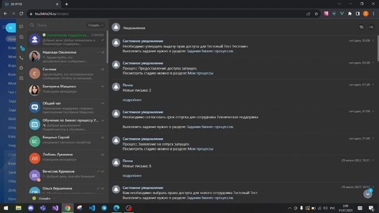Click the chat list scrollbar
Viewport: 379px width, 213px height.
(x=107, y=47)
